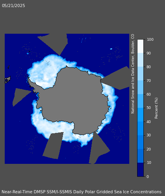Click the Weddell Sea white ice area
The height and width of the screenshot is (196, 165).
coord(43,72)
